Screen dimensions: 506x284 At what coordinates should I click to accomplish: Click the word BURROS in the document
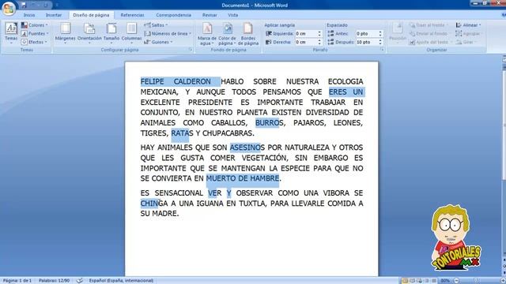(x=270, y=123)
